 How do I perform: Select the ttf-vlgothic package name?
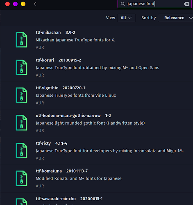[47, 88]
